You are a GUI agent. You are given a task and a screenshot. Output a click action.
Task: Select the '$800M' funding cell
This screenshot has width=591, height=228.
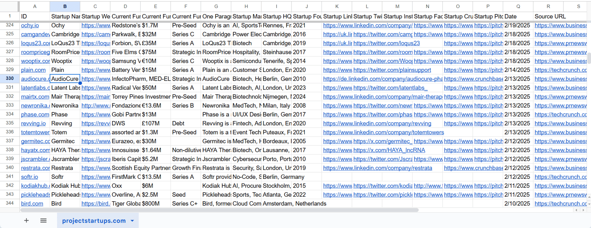coord(156,203)
